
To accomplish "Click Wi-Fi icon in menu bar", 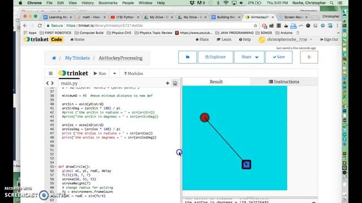I will pyautogui.click(x=226, y=3).
